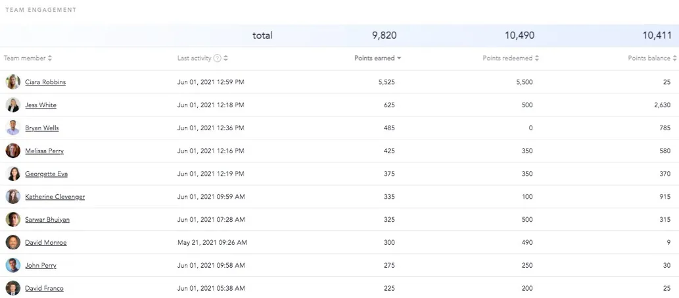Open Jess White's name link
Screen dimensions: 679x298
click(41, 105)
